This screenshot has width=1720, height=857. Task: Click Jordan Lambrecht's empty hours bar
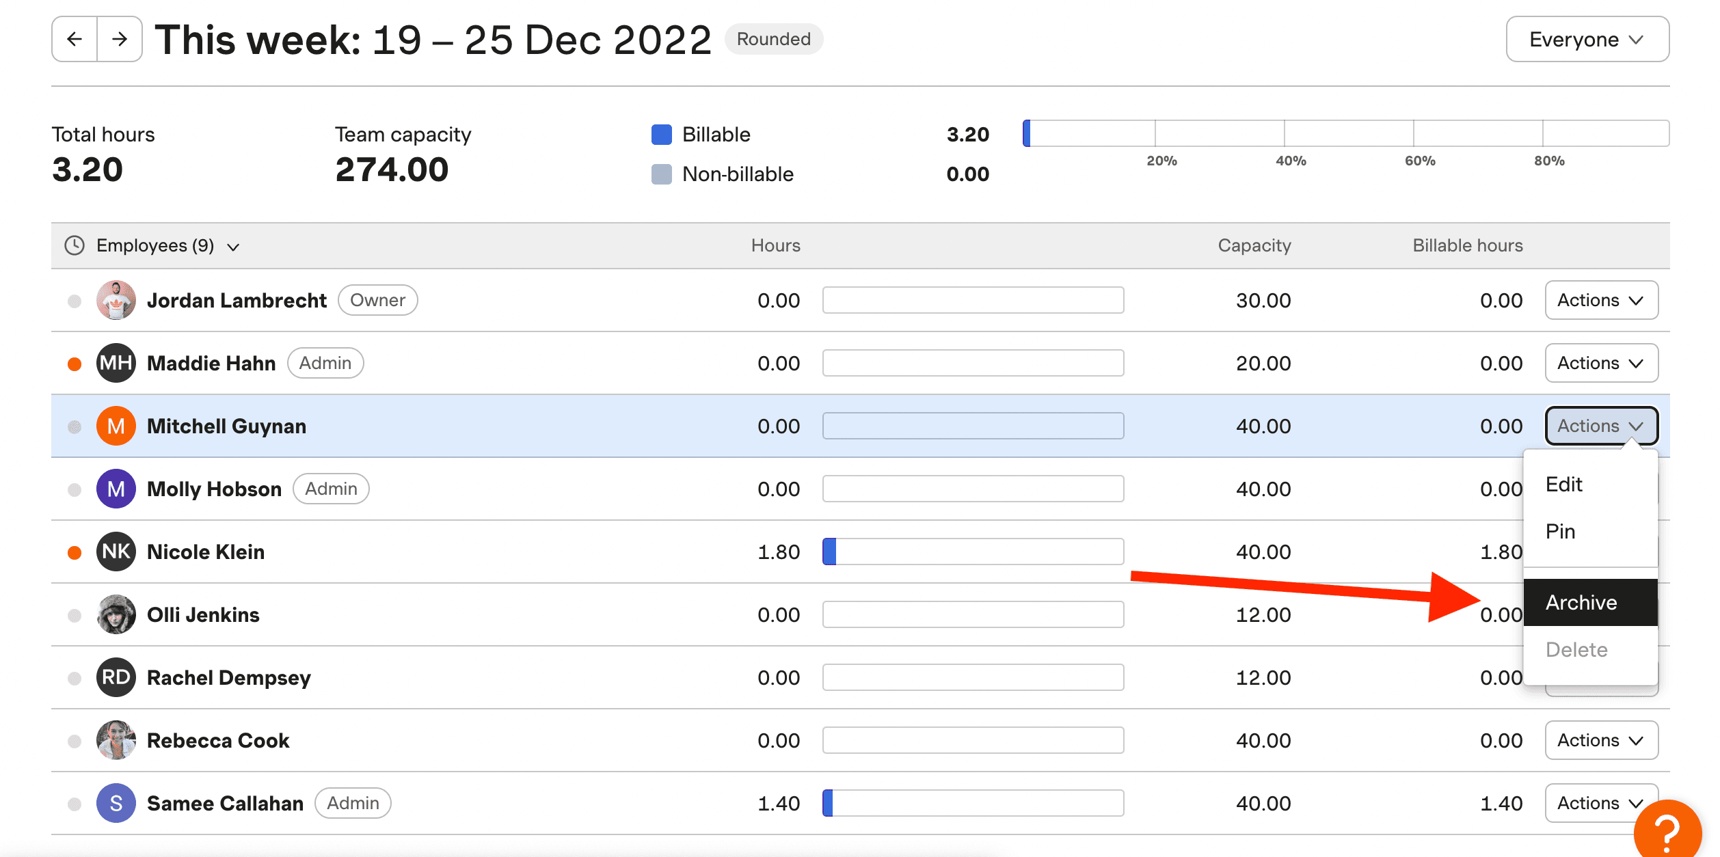point(973,300)
